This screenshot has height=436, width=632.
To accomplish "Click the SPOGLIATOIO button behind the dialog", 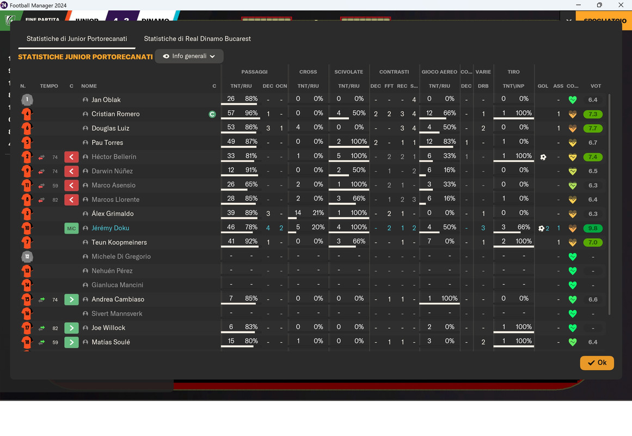I will coord(605,20).
